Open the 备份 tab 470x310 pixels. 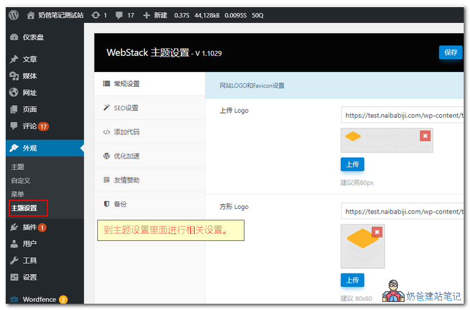tap(149, 204)
